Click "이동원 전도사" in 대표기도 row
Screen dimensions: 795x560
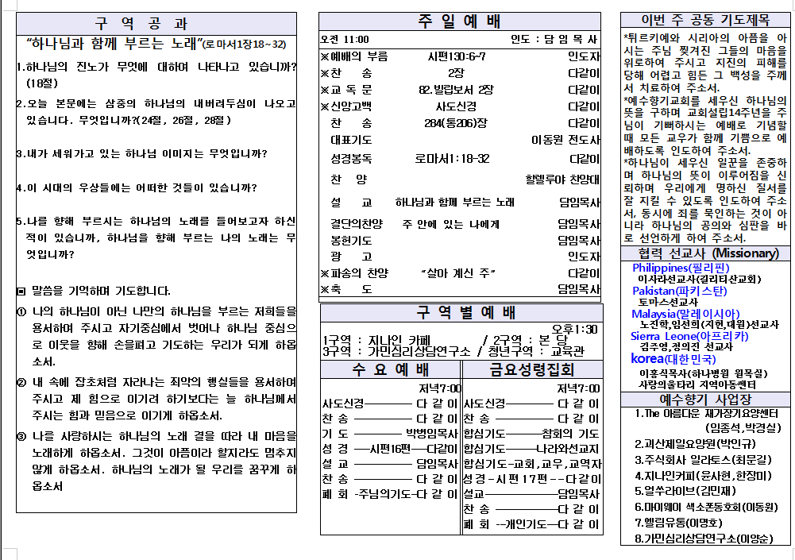(x=565, y=140)
